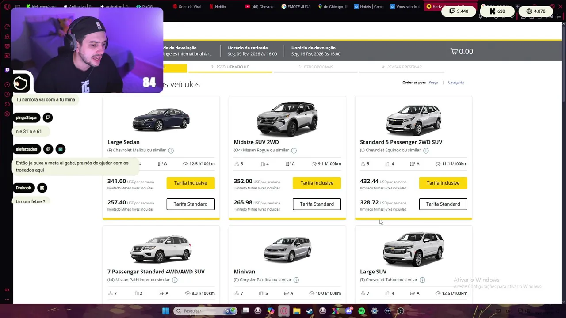The height and width of the screenshot is (318, 566).
Task: Click the Twitch viewer count badge 3.440
Action: click(459, 11)
